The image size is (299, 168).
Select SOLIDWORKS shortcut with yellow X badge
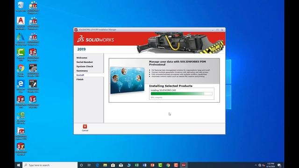[x=21, y=149]
